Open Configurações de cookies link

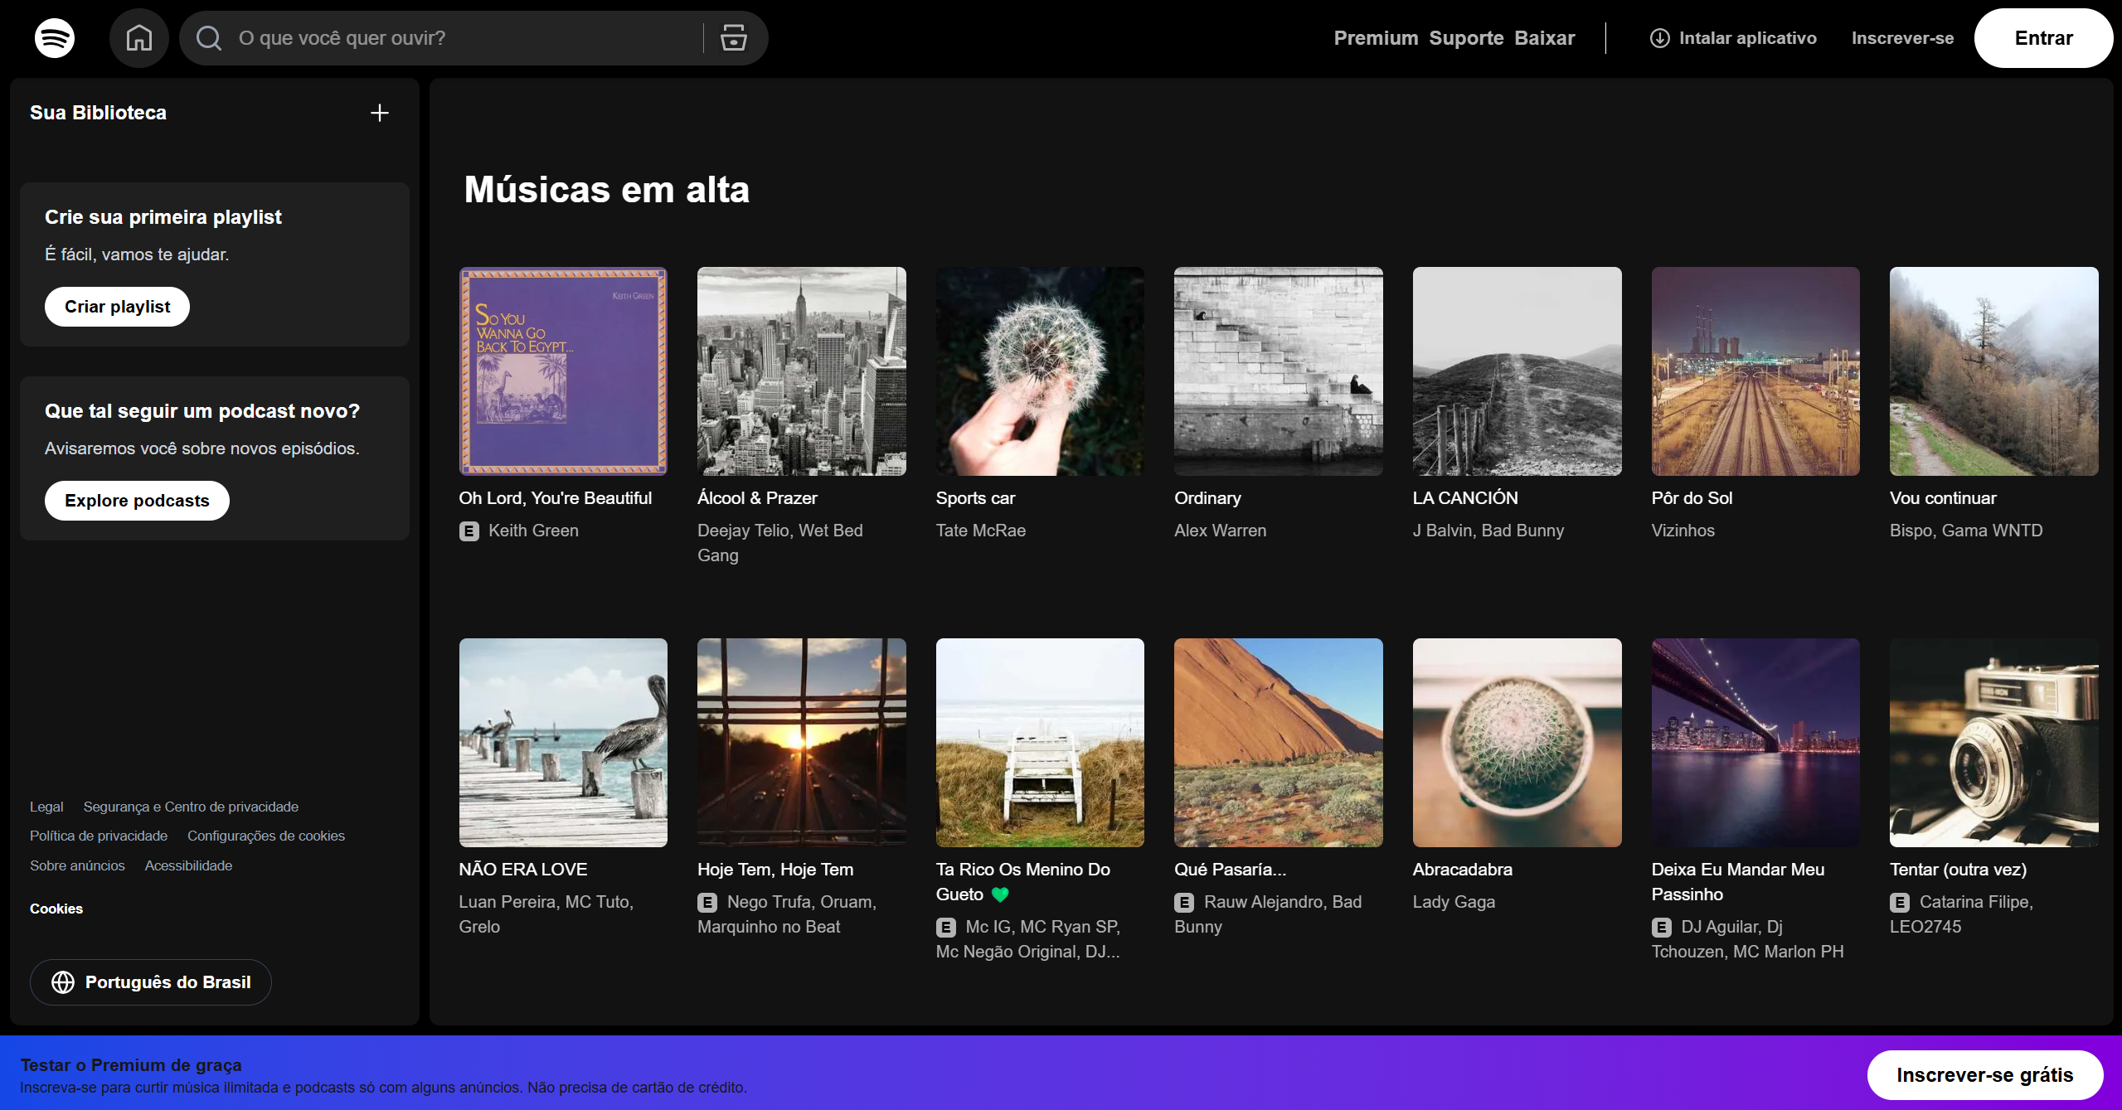point(265,836)
